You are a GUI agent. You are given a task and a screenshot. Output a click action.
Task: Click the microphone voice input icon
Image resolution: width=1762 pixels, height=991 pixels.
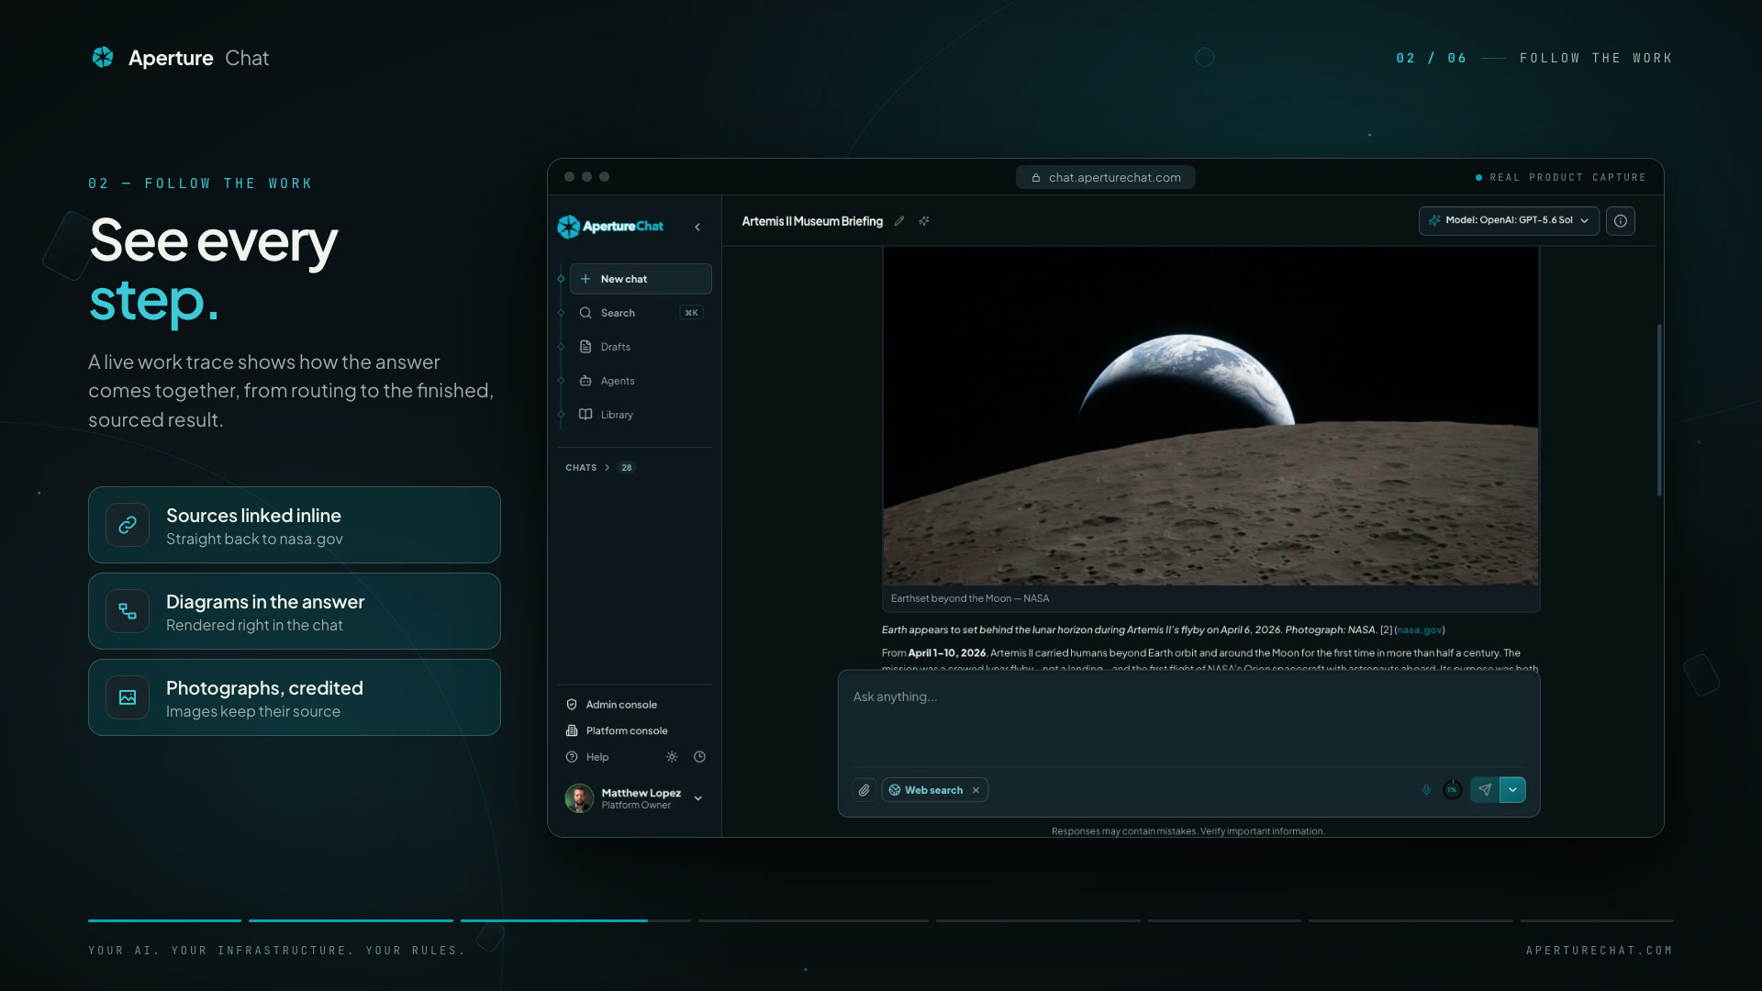(1426, 790)
